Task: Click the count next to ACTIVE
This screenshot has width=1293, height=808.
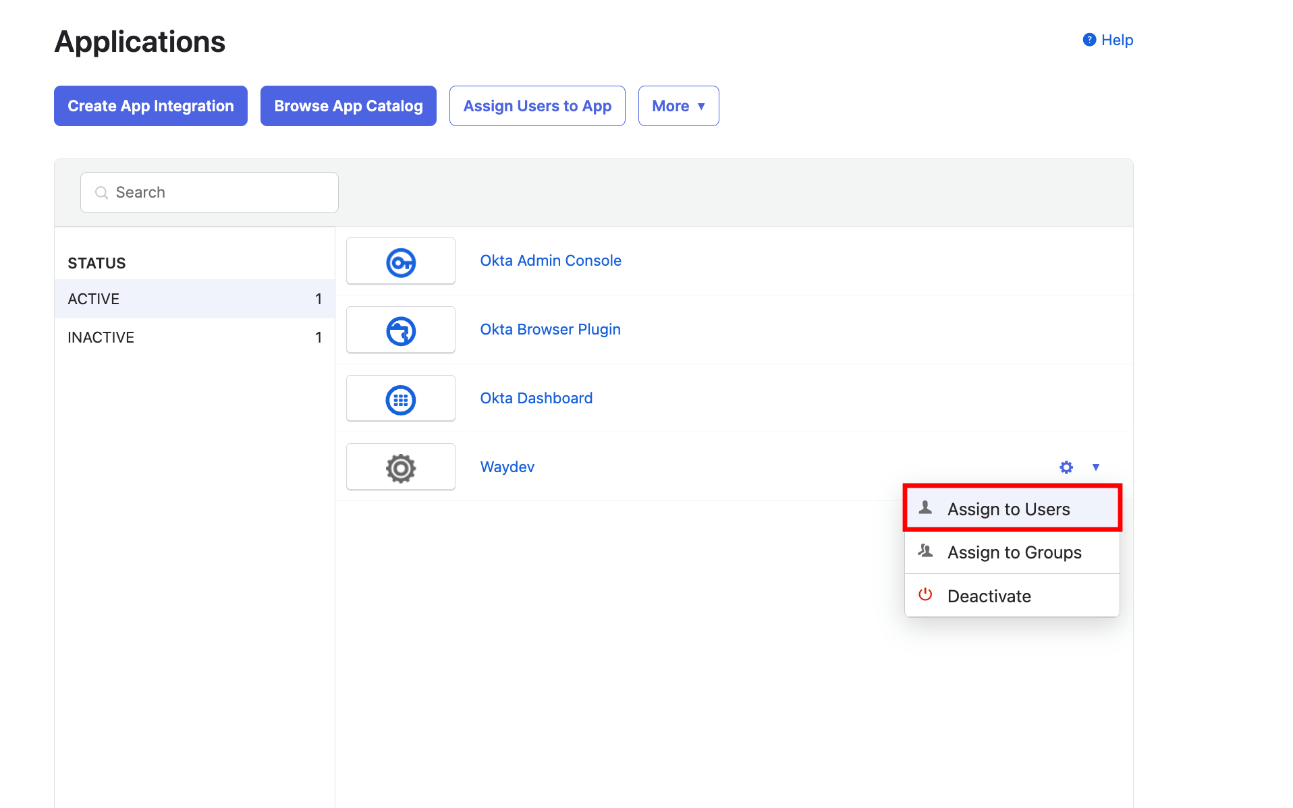Action: click(x=319, y=299)
